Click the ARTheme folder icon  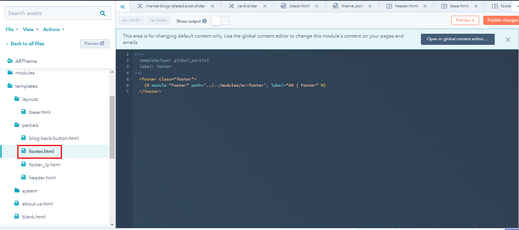click(10, 61)
